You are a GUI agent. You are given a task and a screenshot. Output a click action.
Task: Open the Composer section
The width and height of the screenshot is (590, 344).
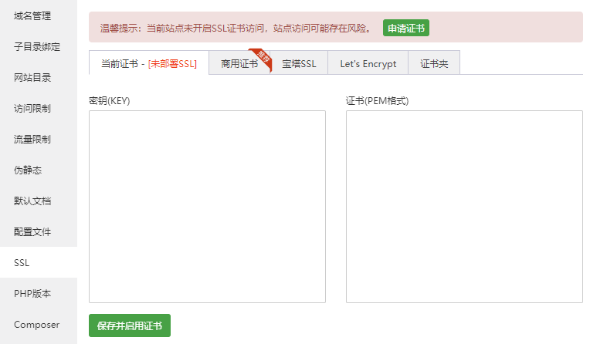36,324
